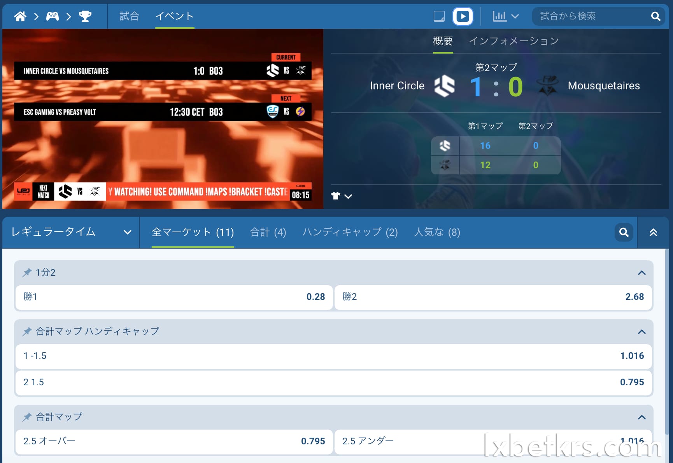Image resolution: width=673 pixels, height=463 pixels.
Task: Click the 第2マップ column header in table
Action: [x=536, y=126]
